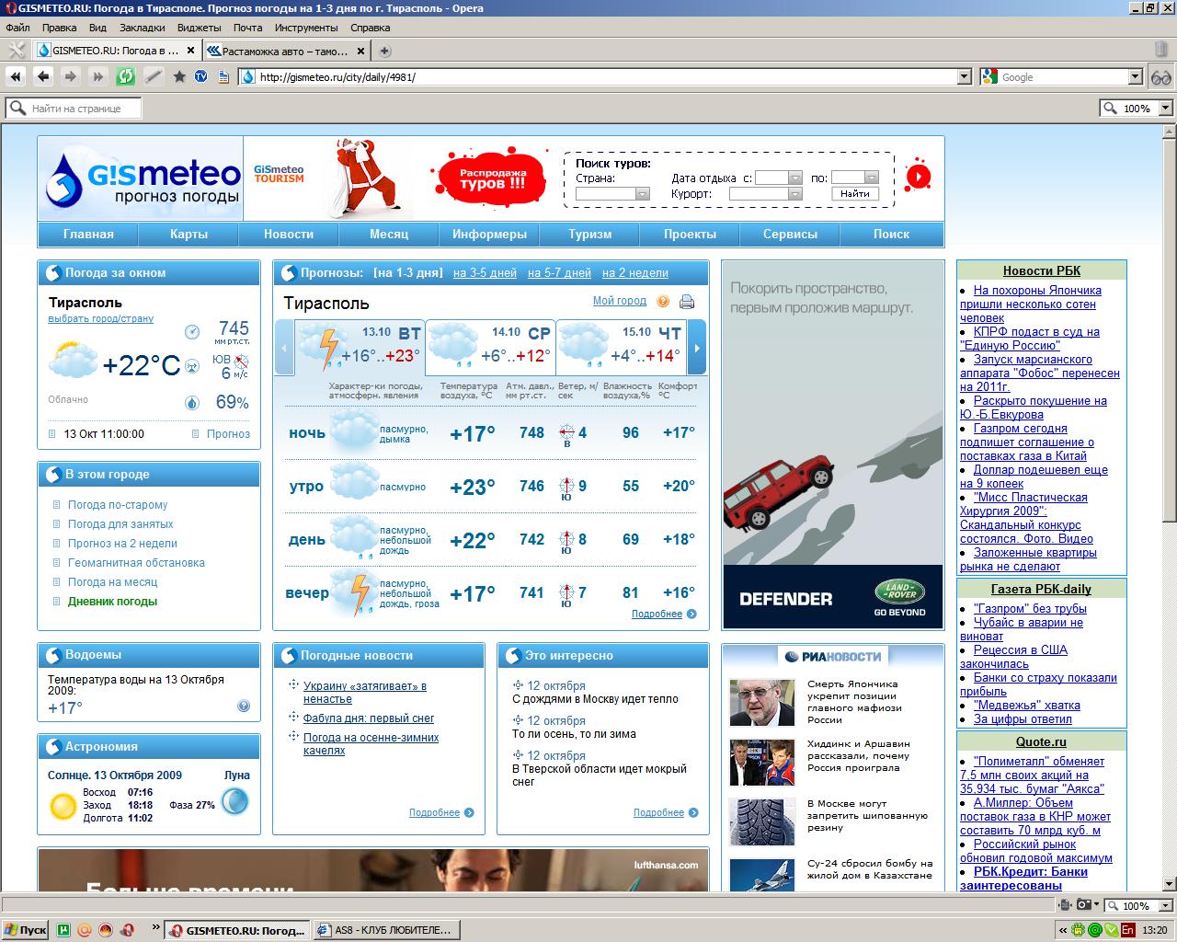This screenshot has width=1177, height=942.
Task: Click the printer icon in forecast panel
Action: 686,302
